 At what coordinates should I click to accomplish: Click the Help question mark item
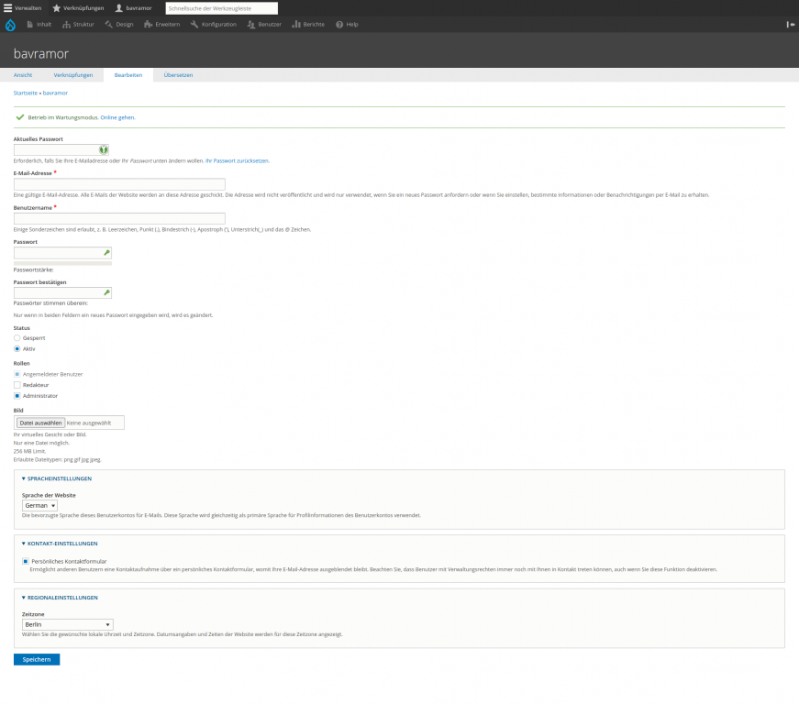pyautogui.click(x=347, y=24)
